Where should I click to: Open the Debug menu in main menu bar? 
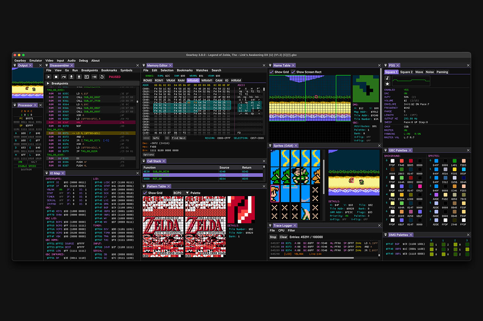tap(83, 61)
